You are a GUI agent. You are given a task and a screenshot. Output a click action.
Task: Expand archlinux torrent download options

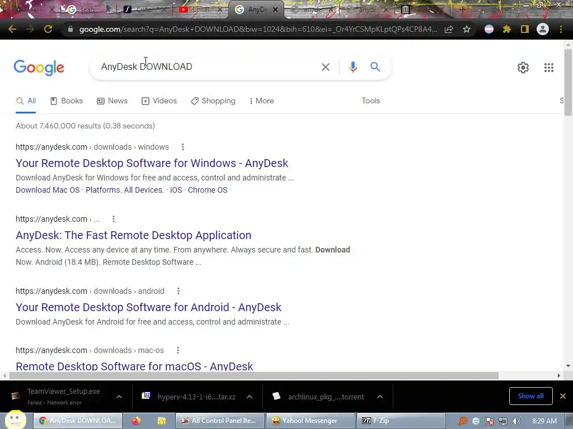380,397
